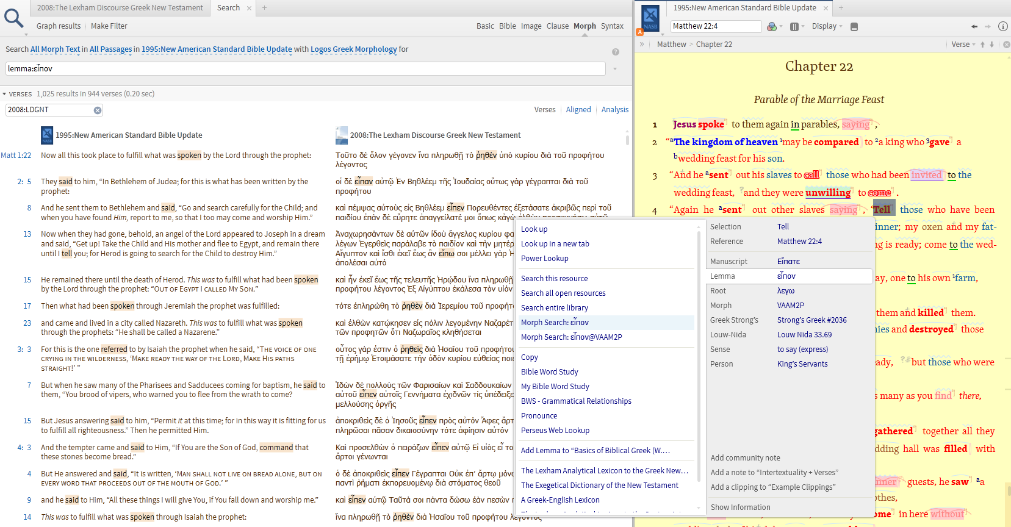Open the multiple resources columns icon

794,26
